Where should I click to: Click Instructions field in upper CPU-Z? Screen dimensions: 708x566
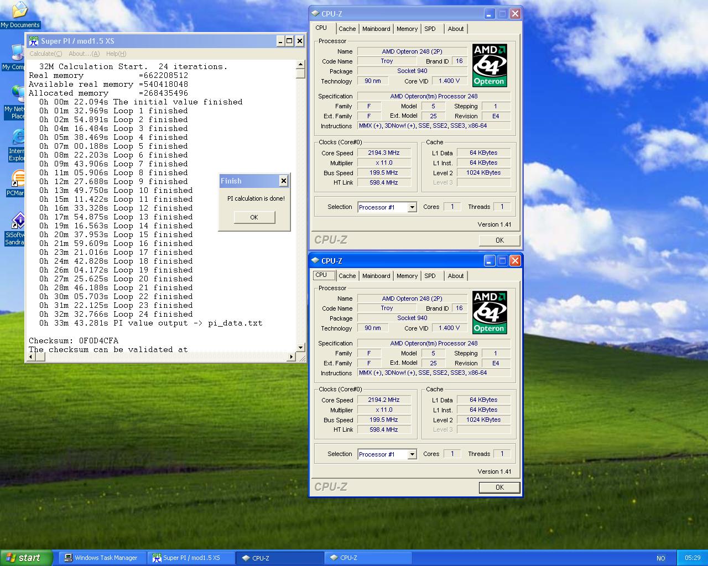click(x=434, y=126)
